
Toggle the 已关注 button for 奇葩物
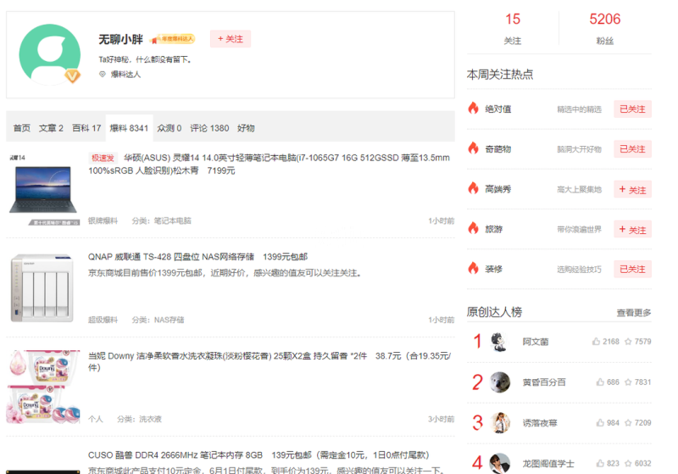tap(632, 149)
